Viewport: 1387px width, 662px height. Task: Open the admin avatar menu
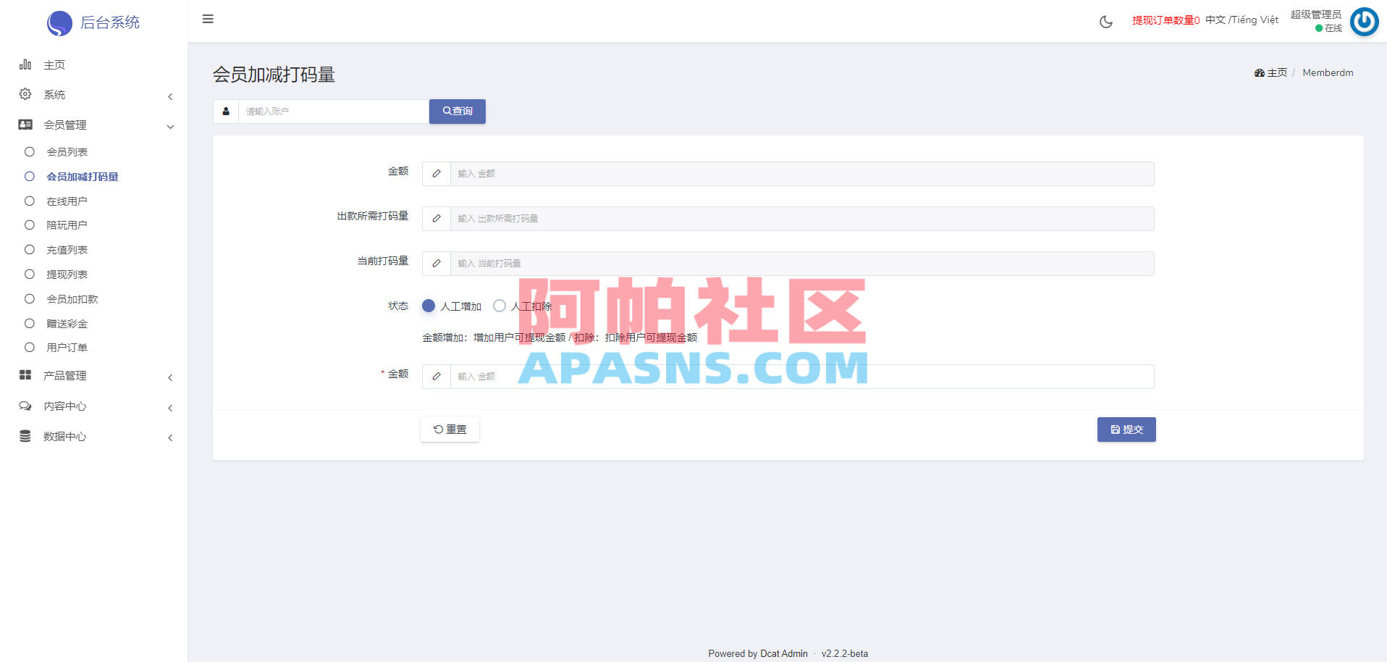(1364, 22)
